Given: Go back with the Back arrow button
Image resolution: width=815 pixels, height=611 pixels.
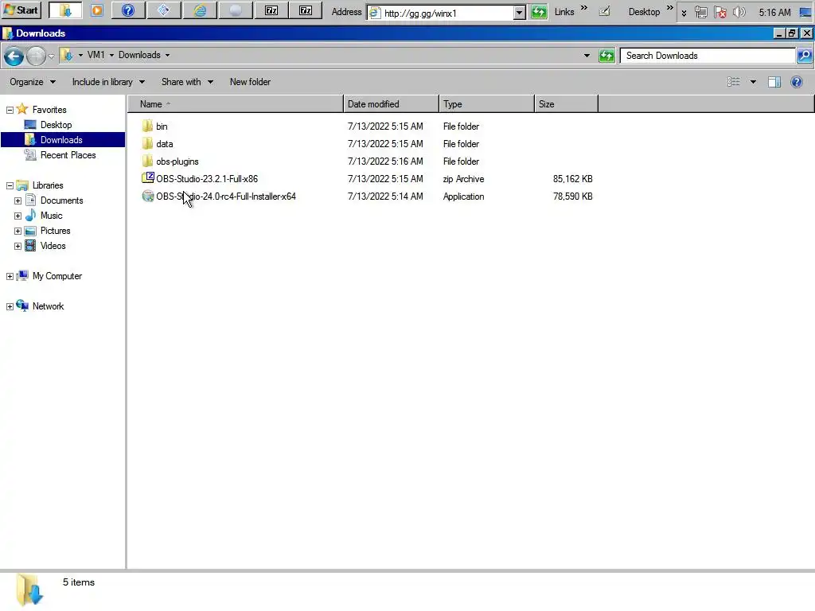Looking at the screenshot, I should click(14, 56).
